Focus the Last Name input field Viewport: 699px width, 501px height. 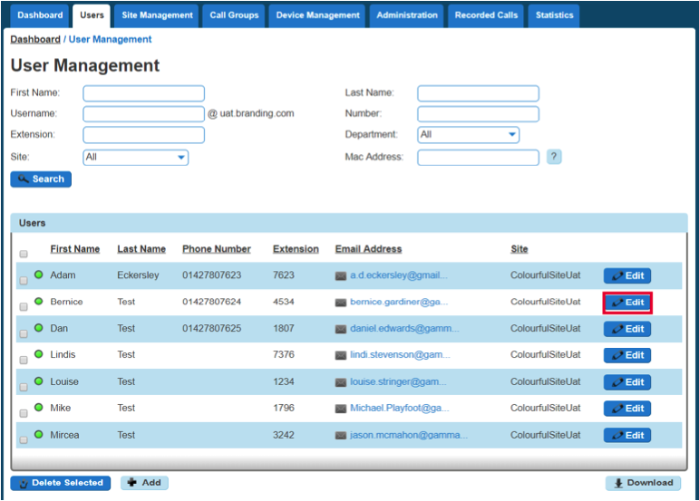pos(478,93)
